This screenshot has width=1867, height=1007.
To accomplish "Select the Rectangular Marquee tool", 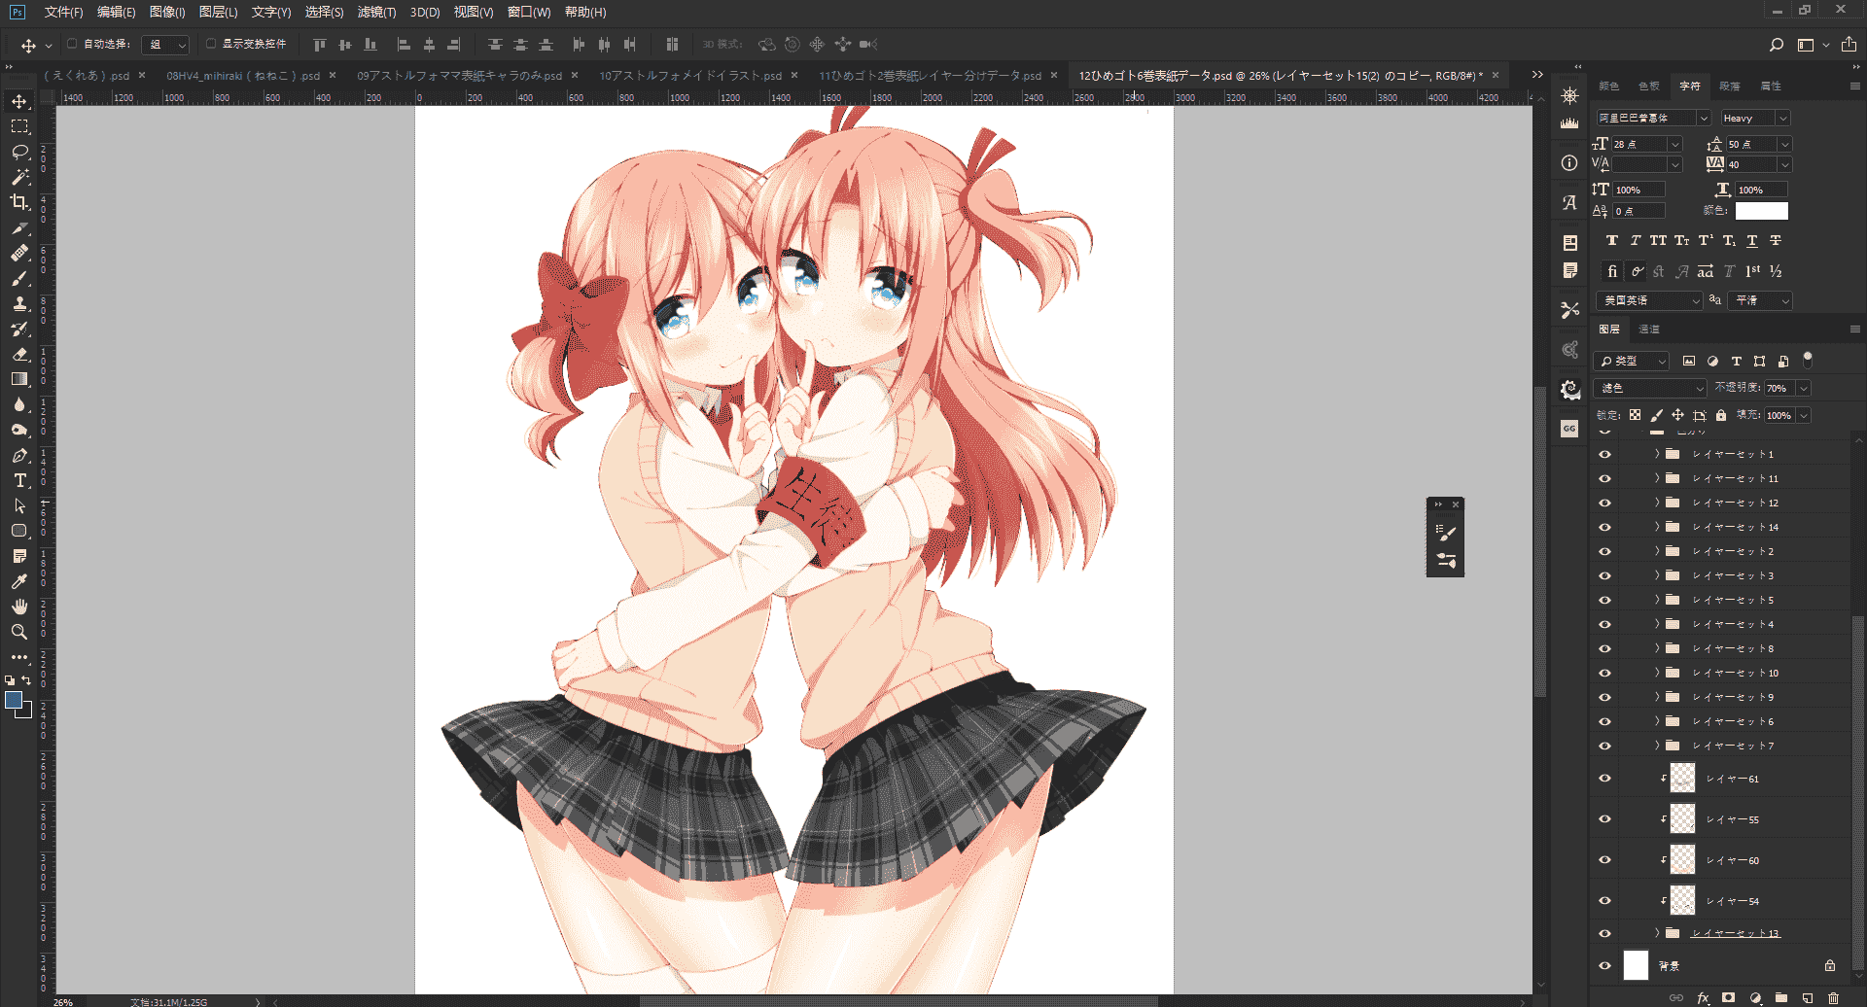I will tap(19, 127).
